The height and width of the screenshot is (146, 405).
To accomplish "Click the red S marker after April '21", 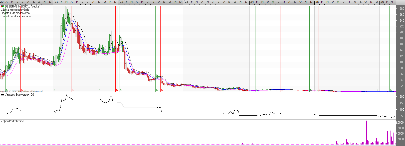I will pyautogui.click(x=73, y=90).
